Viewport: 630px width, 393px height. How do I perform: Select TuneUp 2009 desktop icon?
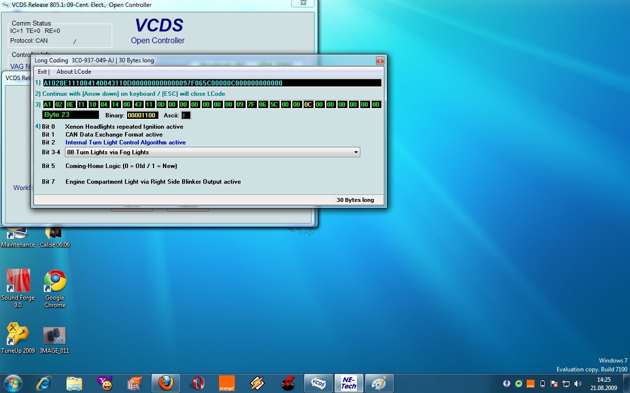click(x=18, y=338)
